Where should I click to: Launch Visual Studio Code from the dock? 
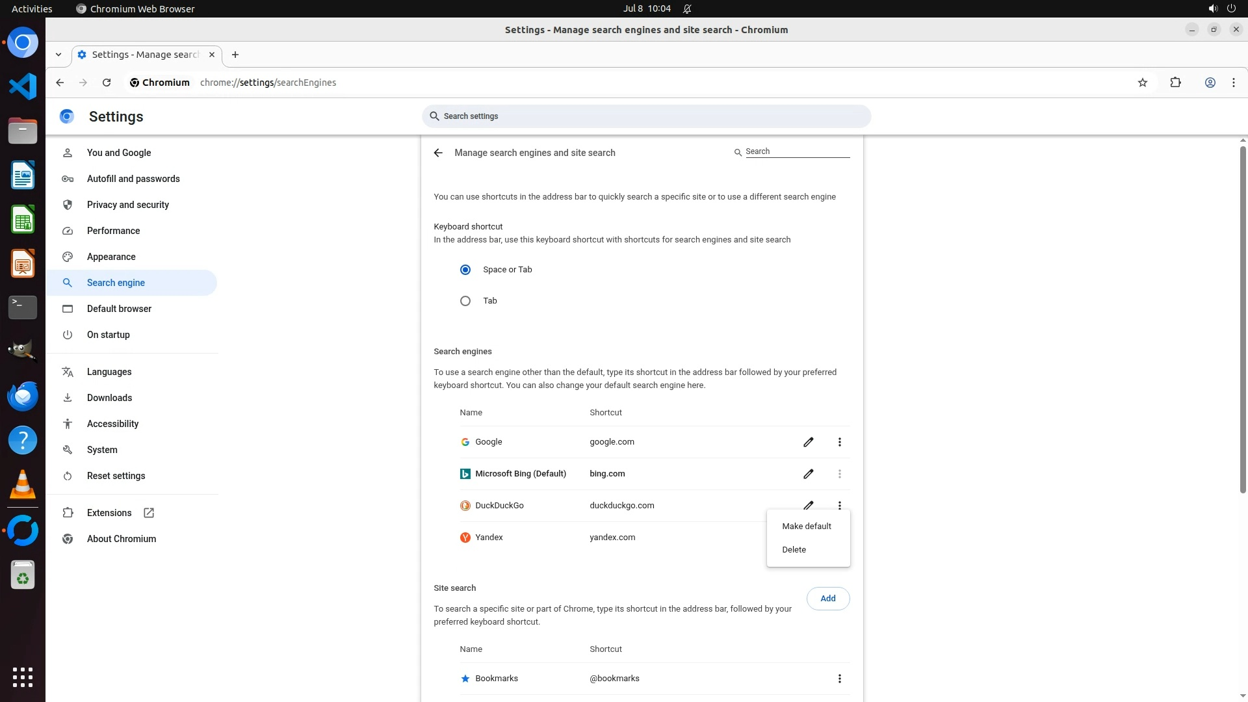click(x=23, y=86)
